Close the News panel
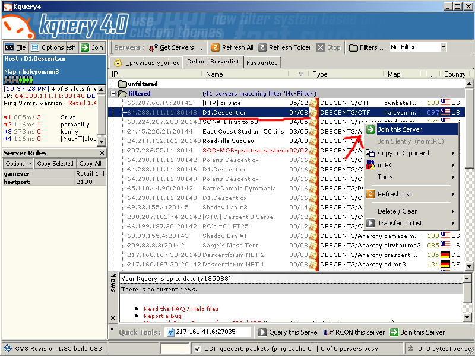Screen dimensions: 475x356 point(113,318)
